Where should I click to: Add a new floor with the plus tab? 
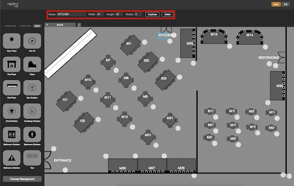(x=79, y=25)
